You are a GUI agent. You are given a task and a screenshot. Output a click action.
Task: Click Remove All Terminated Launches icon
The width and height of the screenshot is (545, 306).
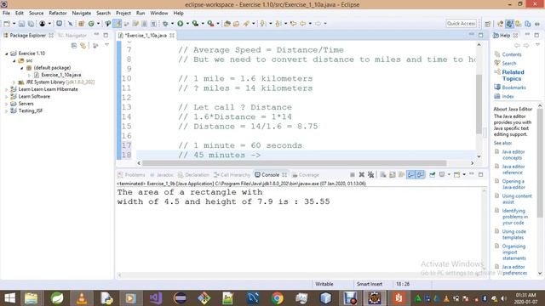coord(371,174)
